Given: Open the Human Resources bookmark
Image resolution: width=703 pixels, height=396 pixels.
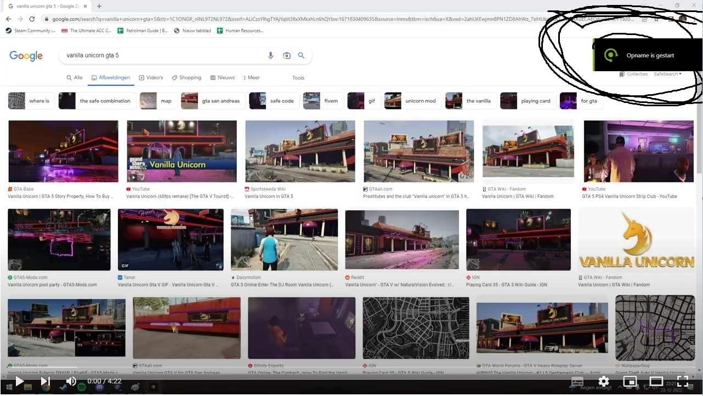Looking at the screenshot, I should [x=241, y=31].
